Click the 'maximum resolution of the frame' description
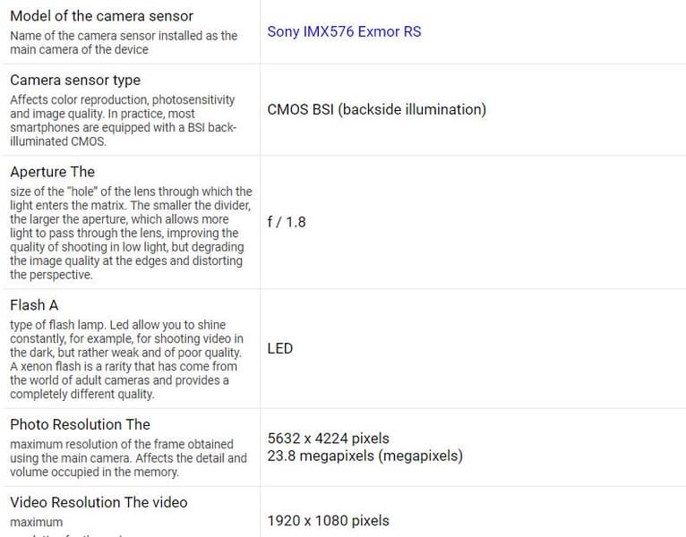 tap(122, 444)
